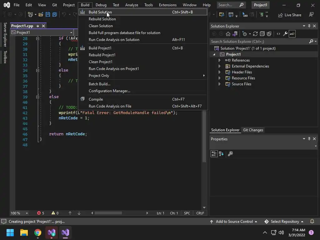Image resolution: width=320 pixels, height=240 pixels.
Task: Click the Home icon in Solution Explorer
Action: click(x=228, y=34)
